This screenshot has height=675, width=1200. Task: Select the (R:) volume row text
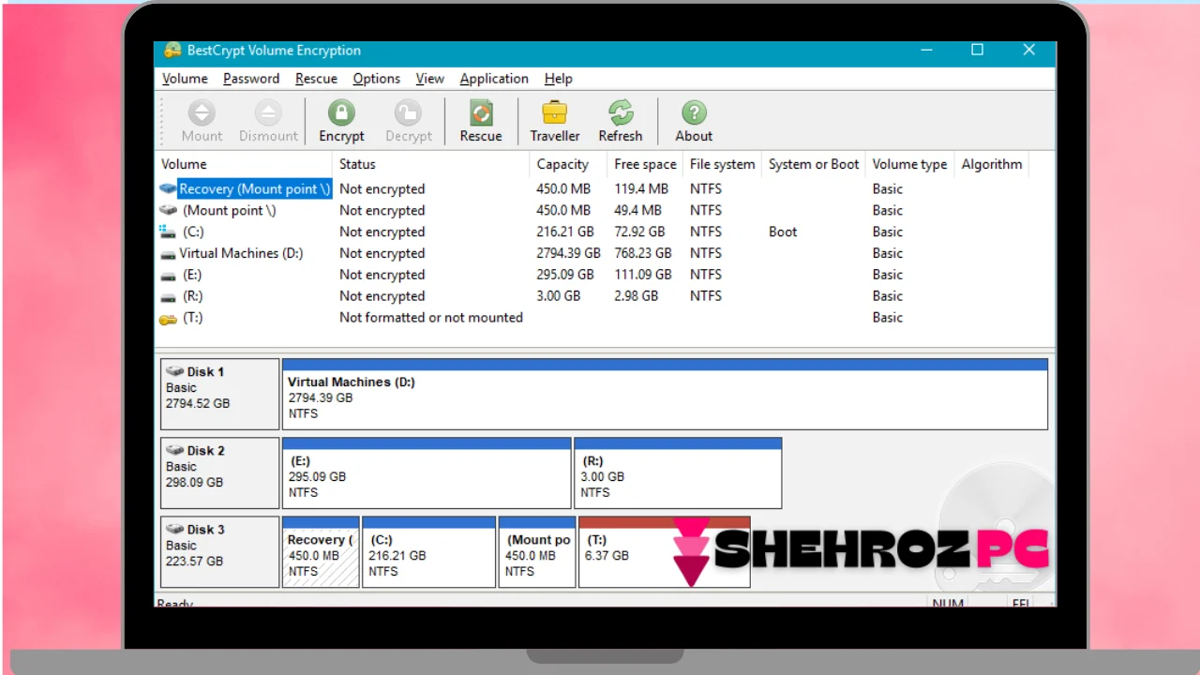click(x=192, y=296)
